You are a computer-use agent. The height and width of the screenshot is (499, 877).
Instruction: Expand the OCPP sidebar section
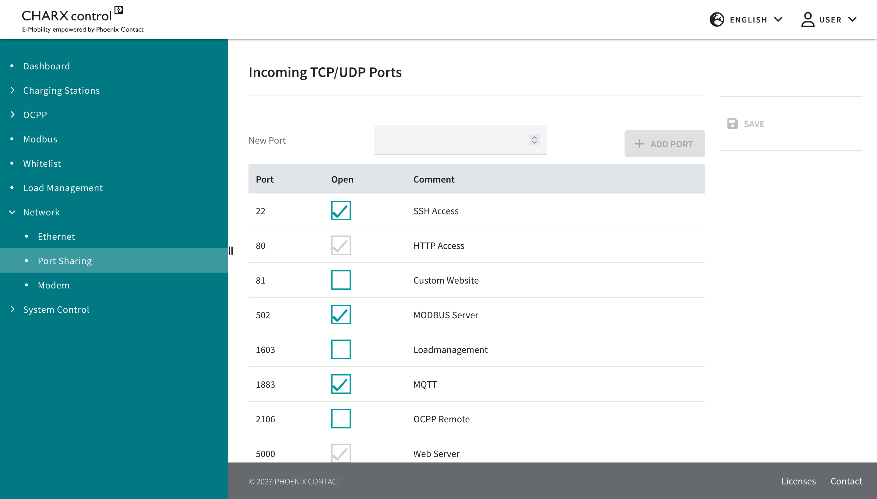click(35, 115)
